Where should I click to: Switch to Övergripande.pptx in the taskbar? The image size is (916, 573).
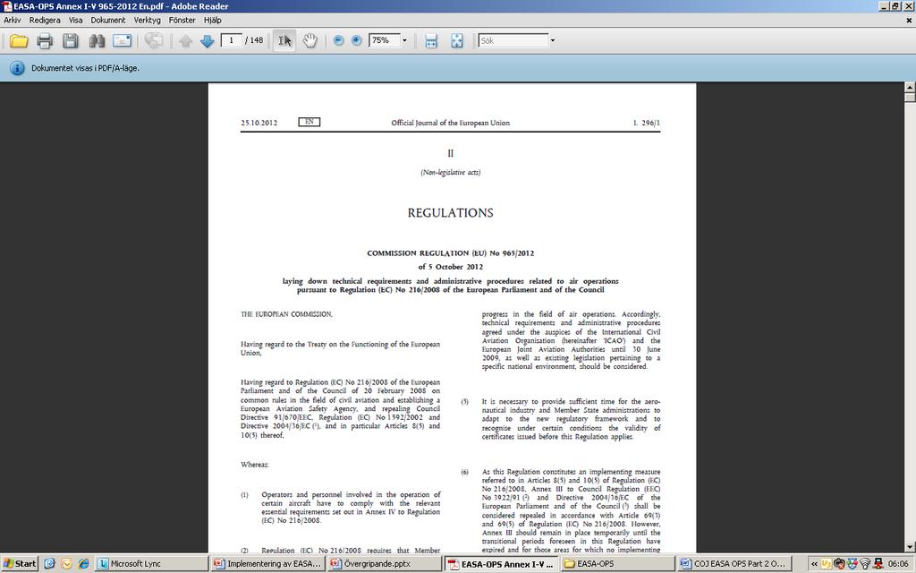[x=385, y=564]
